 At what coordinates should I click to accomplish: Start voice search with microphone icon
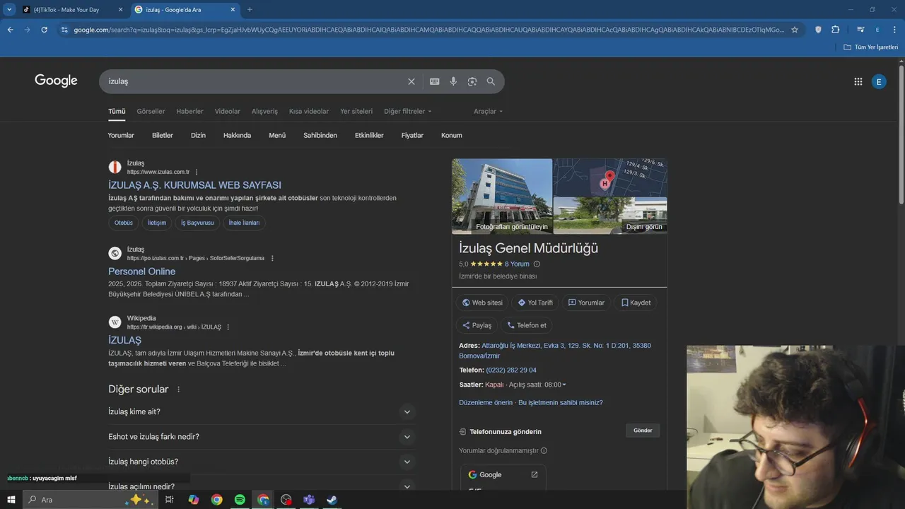(x=453, y=81)
